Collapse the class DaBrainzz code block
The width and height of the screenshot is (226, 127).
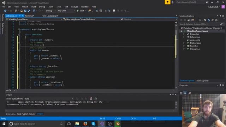tap(19, 35)
